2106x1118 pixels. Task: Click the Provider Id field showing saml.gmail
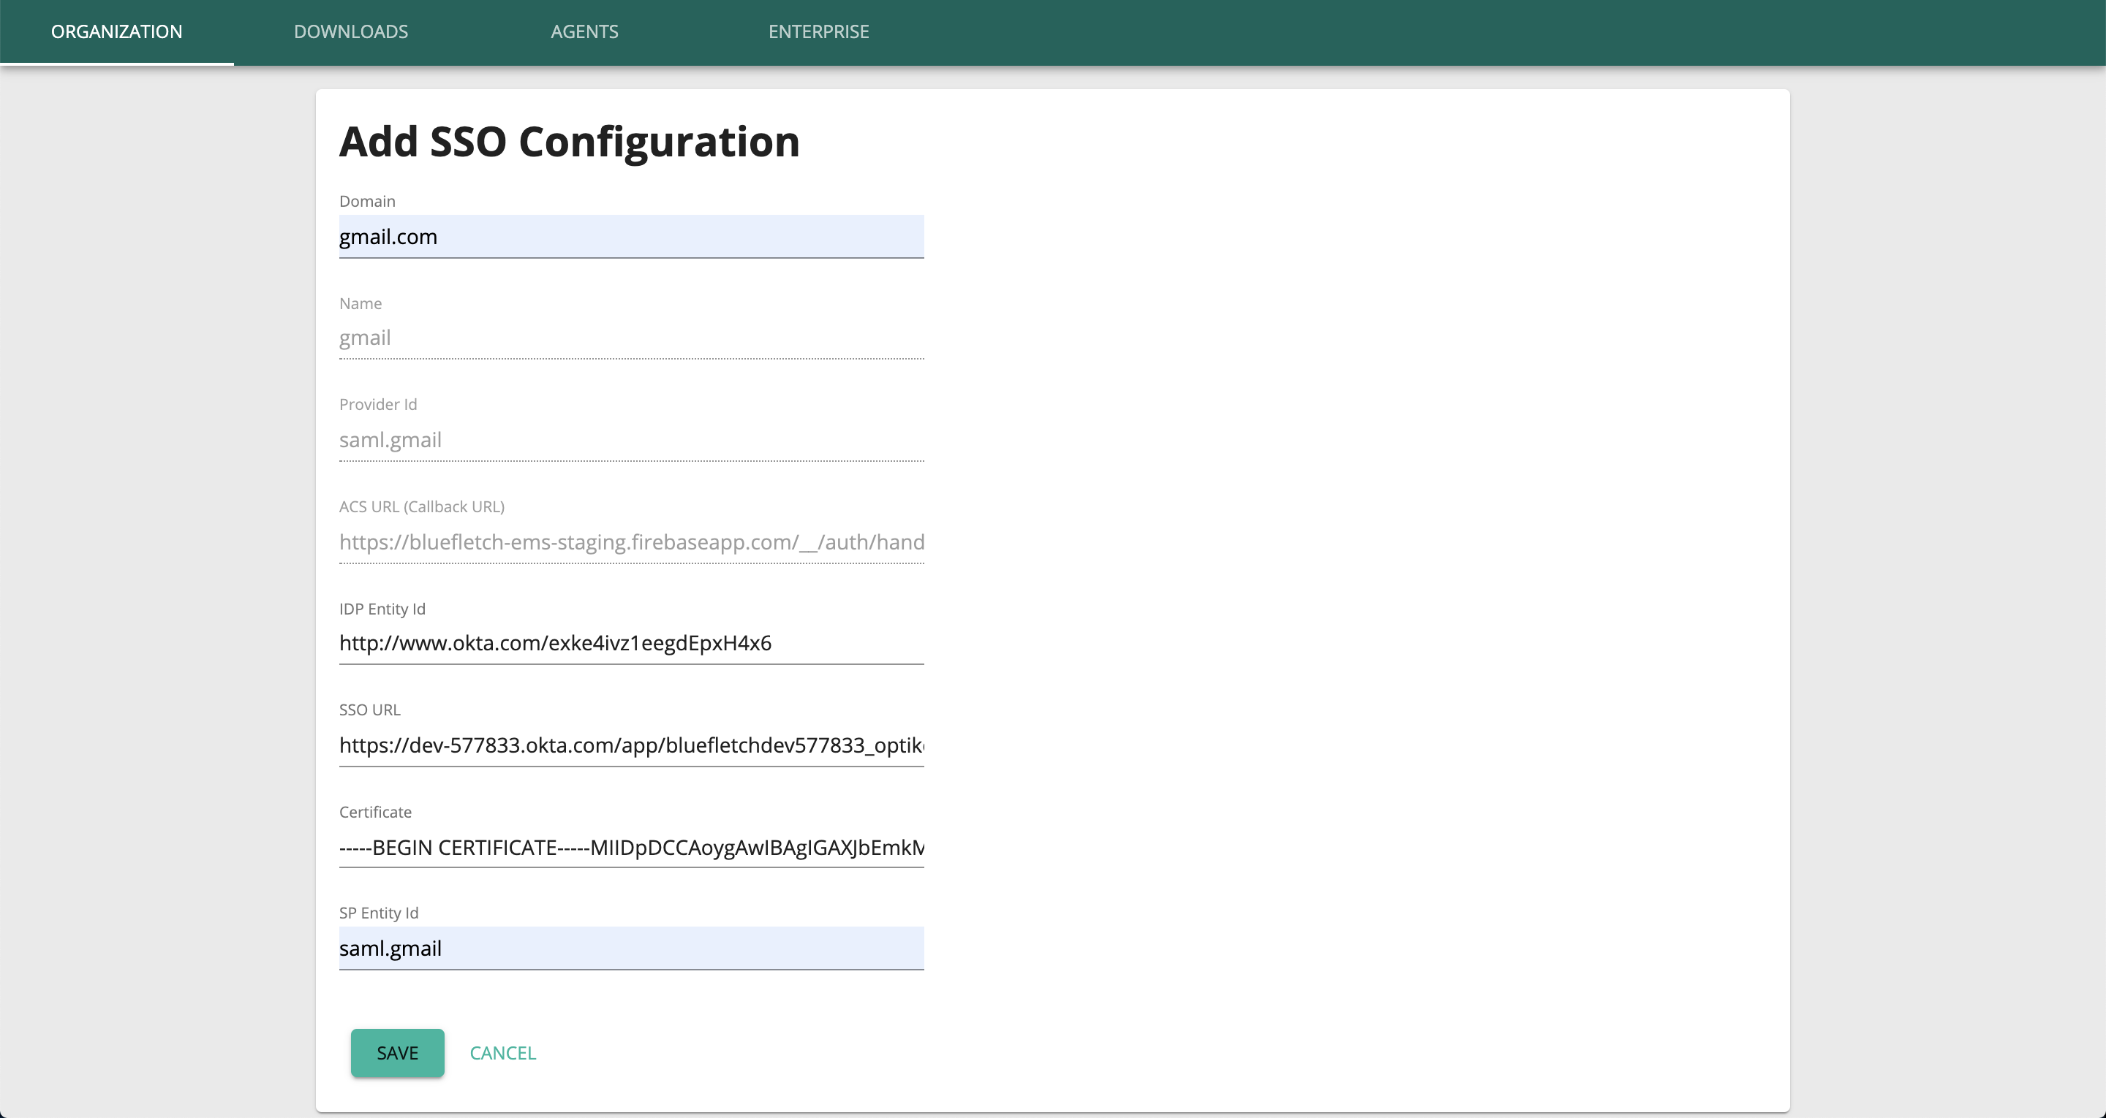[x=631, y=440]
